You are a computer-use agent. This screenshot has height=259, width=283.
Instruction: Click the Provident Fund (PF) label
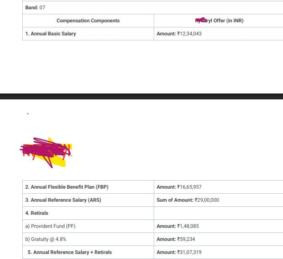click(x=51, y=226)
